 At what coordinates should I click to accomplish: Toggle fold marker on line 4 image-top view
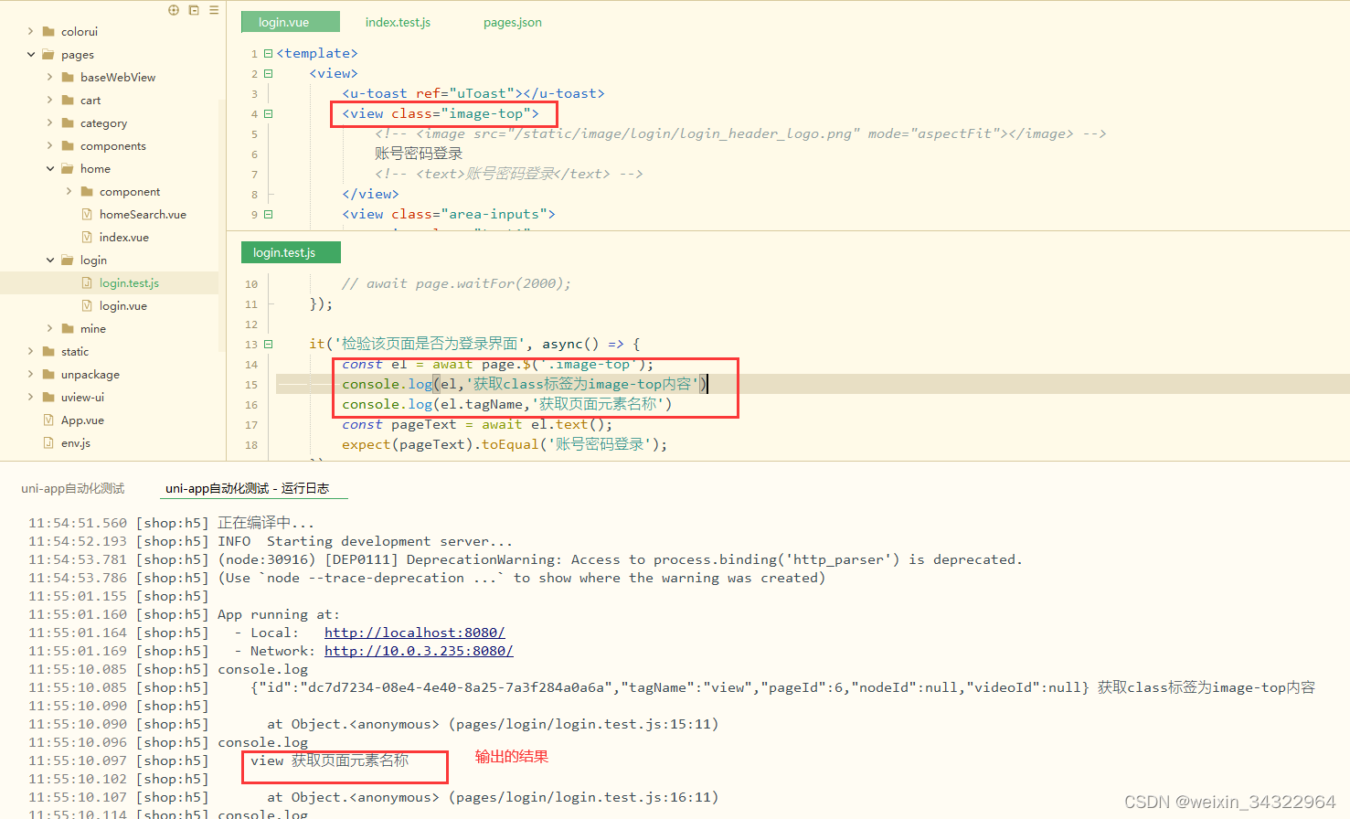tap(268, 113)
